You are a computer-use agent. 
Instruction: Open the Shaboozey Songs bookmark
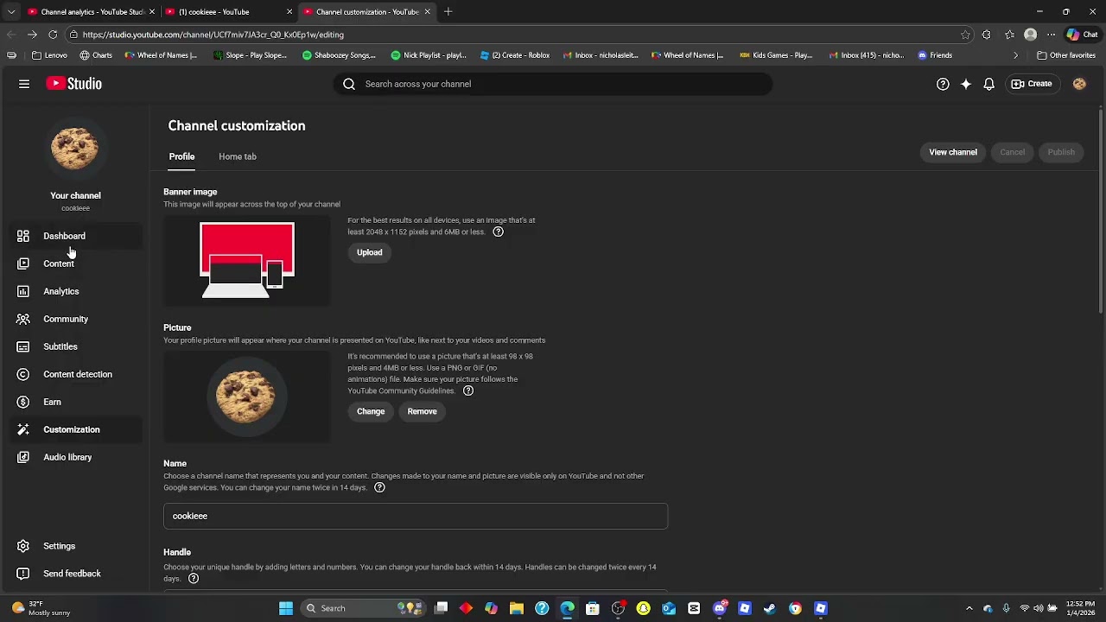tap(339, 55)
